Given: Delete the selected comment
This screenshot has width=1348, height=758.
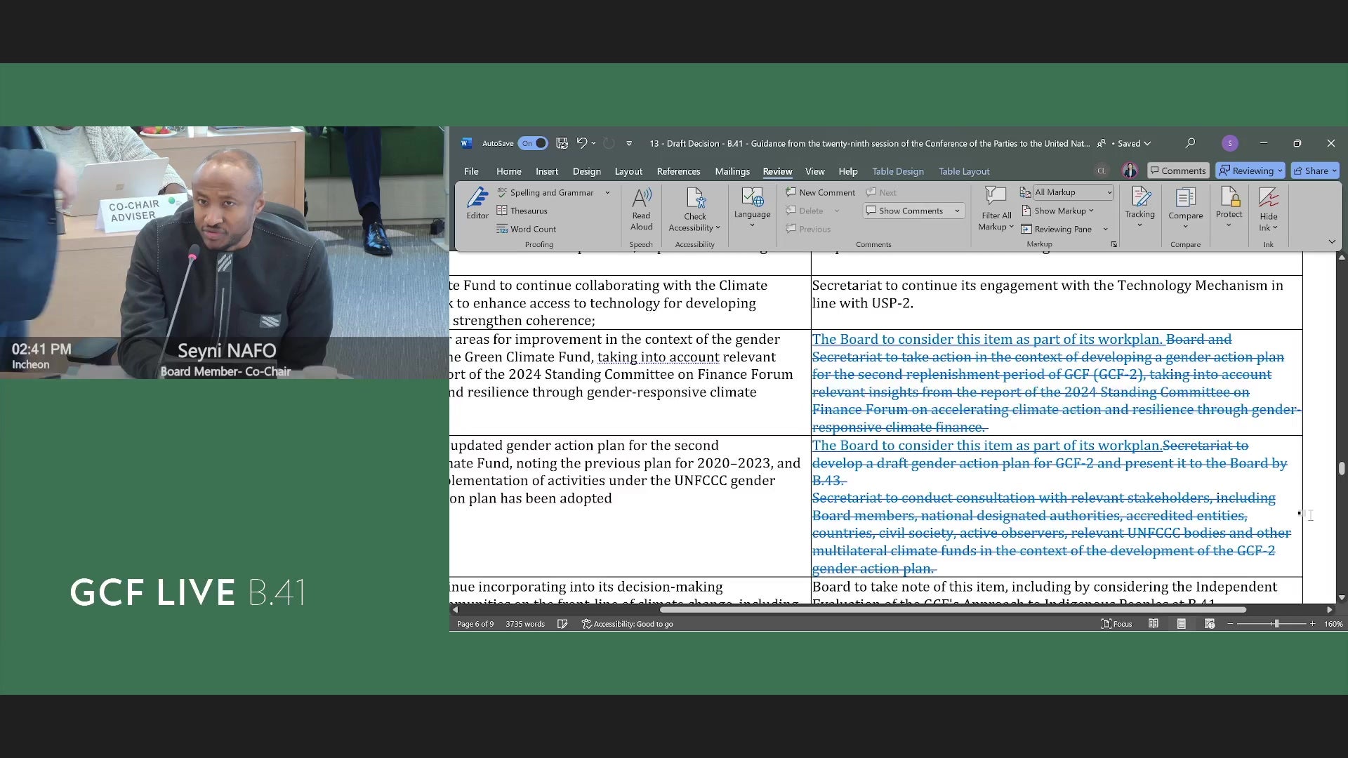Looking at the screenshot, I should click(805, 211).
